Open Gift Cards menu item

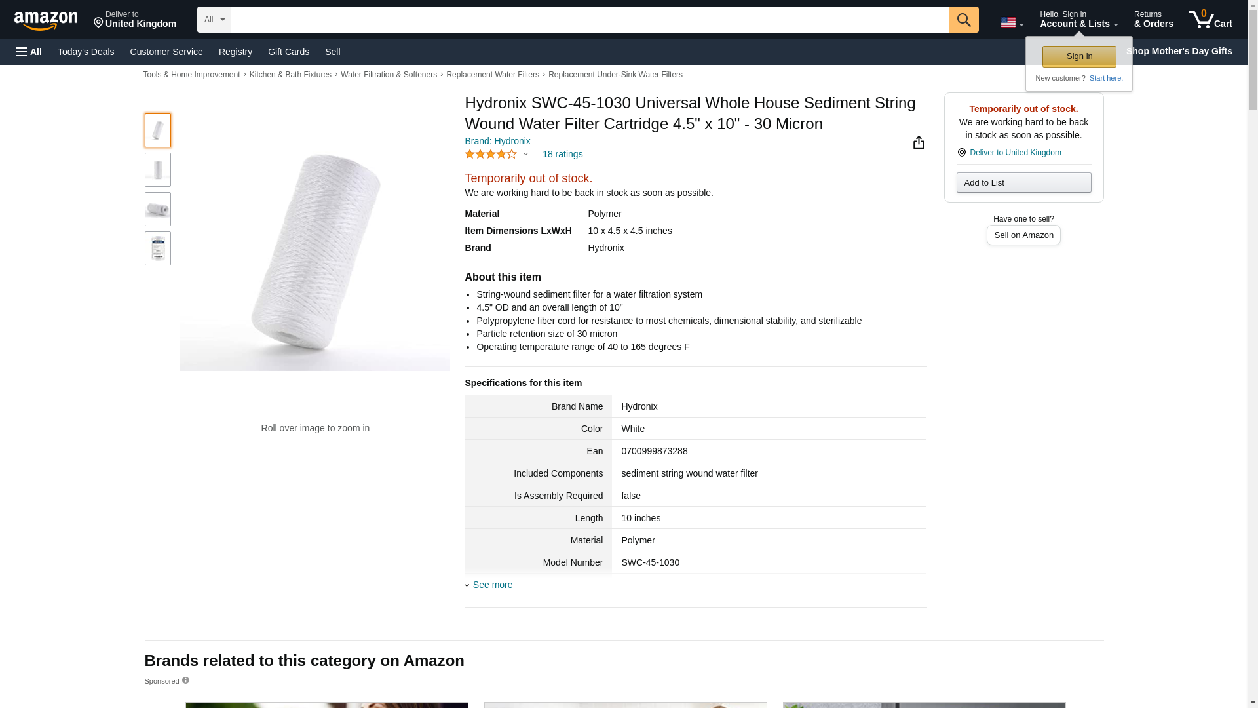(288, 52)
